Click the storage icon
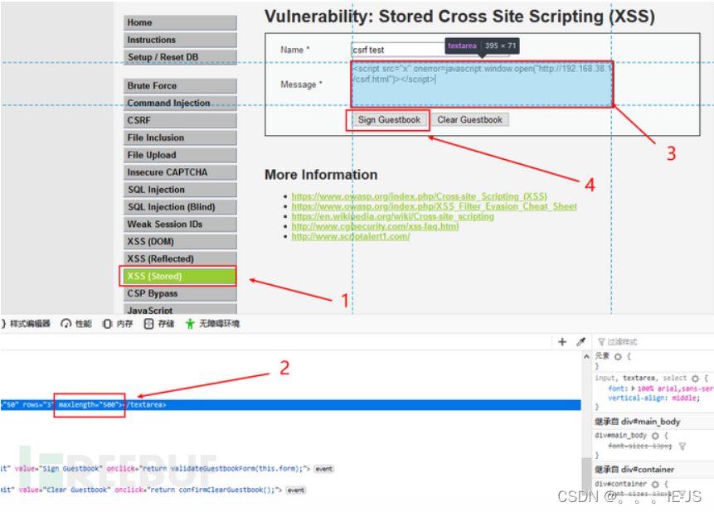Screen dimensions: 714x512 [x=148, y=324]
